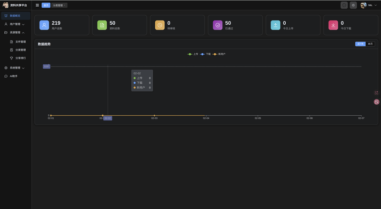
Task: Toggle 新用户 series in chart legend
Action: point(219,54)
